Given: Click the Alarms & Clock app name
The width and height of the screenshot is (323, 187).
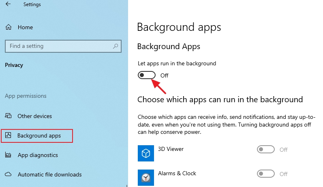Looking at the screenshot, I should [x=177, y=173].
